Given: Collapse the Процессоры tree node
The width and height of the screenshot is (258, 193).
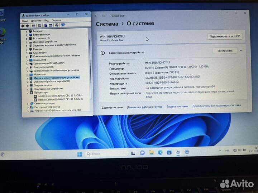Looking at the screenshot, I should pos(27,92).
